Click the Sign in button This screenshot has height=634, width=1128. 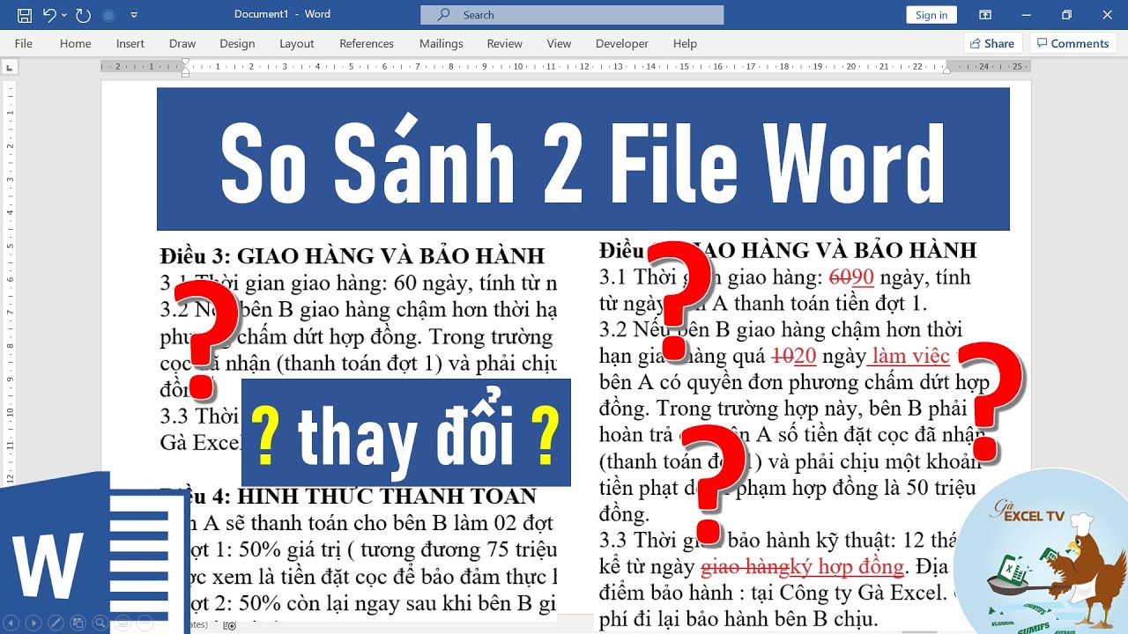click(x=931, y=15)
